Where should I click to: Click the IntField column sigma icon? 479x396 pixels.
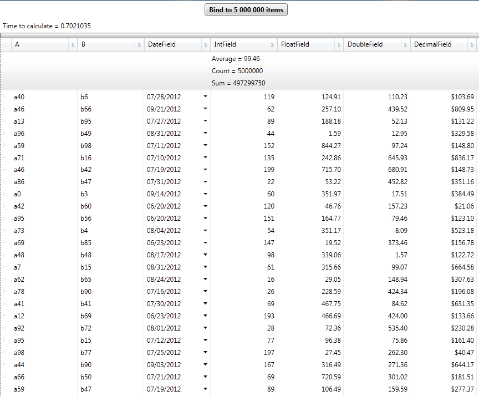pyautogui.click(x=272, y=44)
